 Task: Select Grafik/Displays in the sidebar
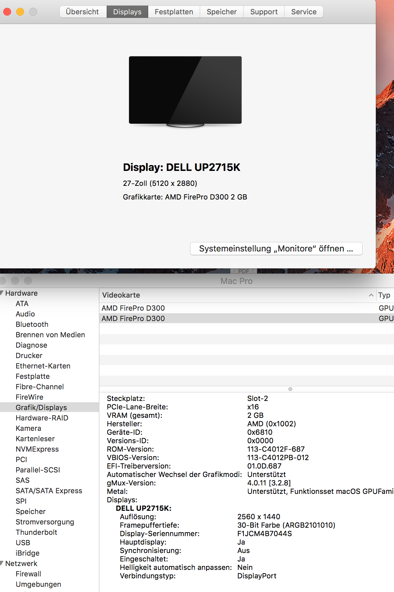41,407
